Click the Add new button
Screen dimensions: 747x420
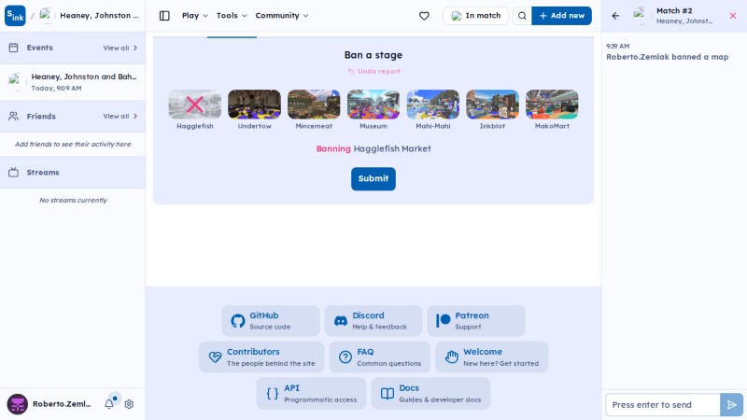(562, 16)
